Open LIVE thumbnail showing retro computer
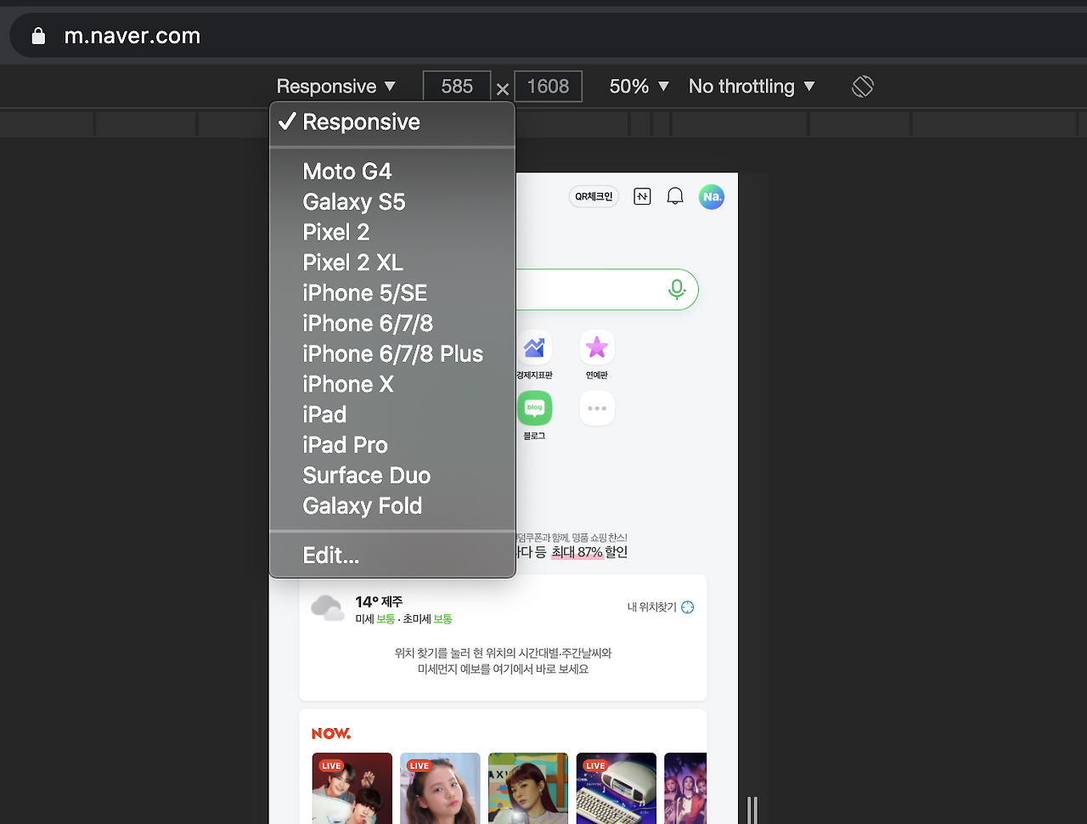Screen dimensions: 1087x824 coord(617,788)
